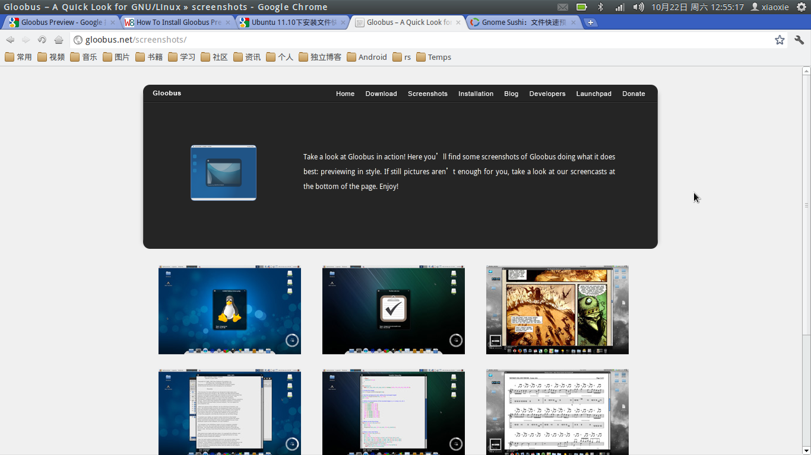Screen dimensions: 811x455
Task: Open the Installation nav link
Action: [476, 94]
